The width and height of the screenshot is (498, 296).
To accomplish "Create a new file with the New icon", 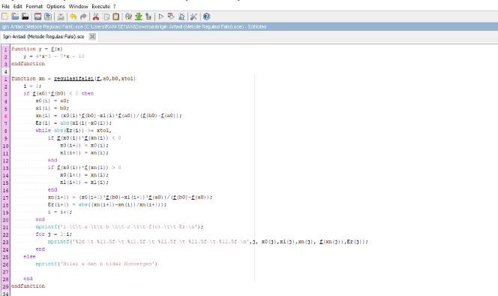I will click(x=5, y=17).
